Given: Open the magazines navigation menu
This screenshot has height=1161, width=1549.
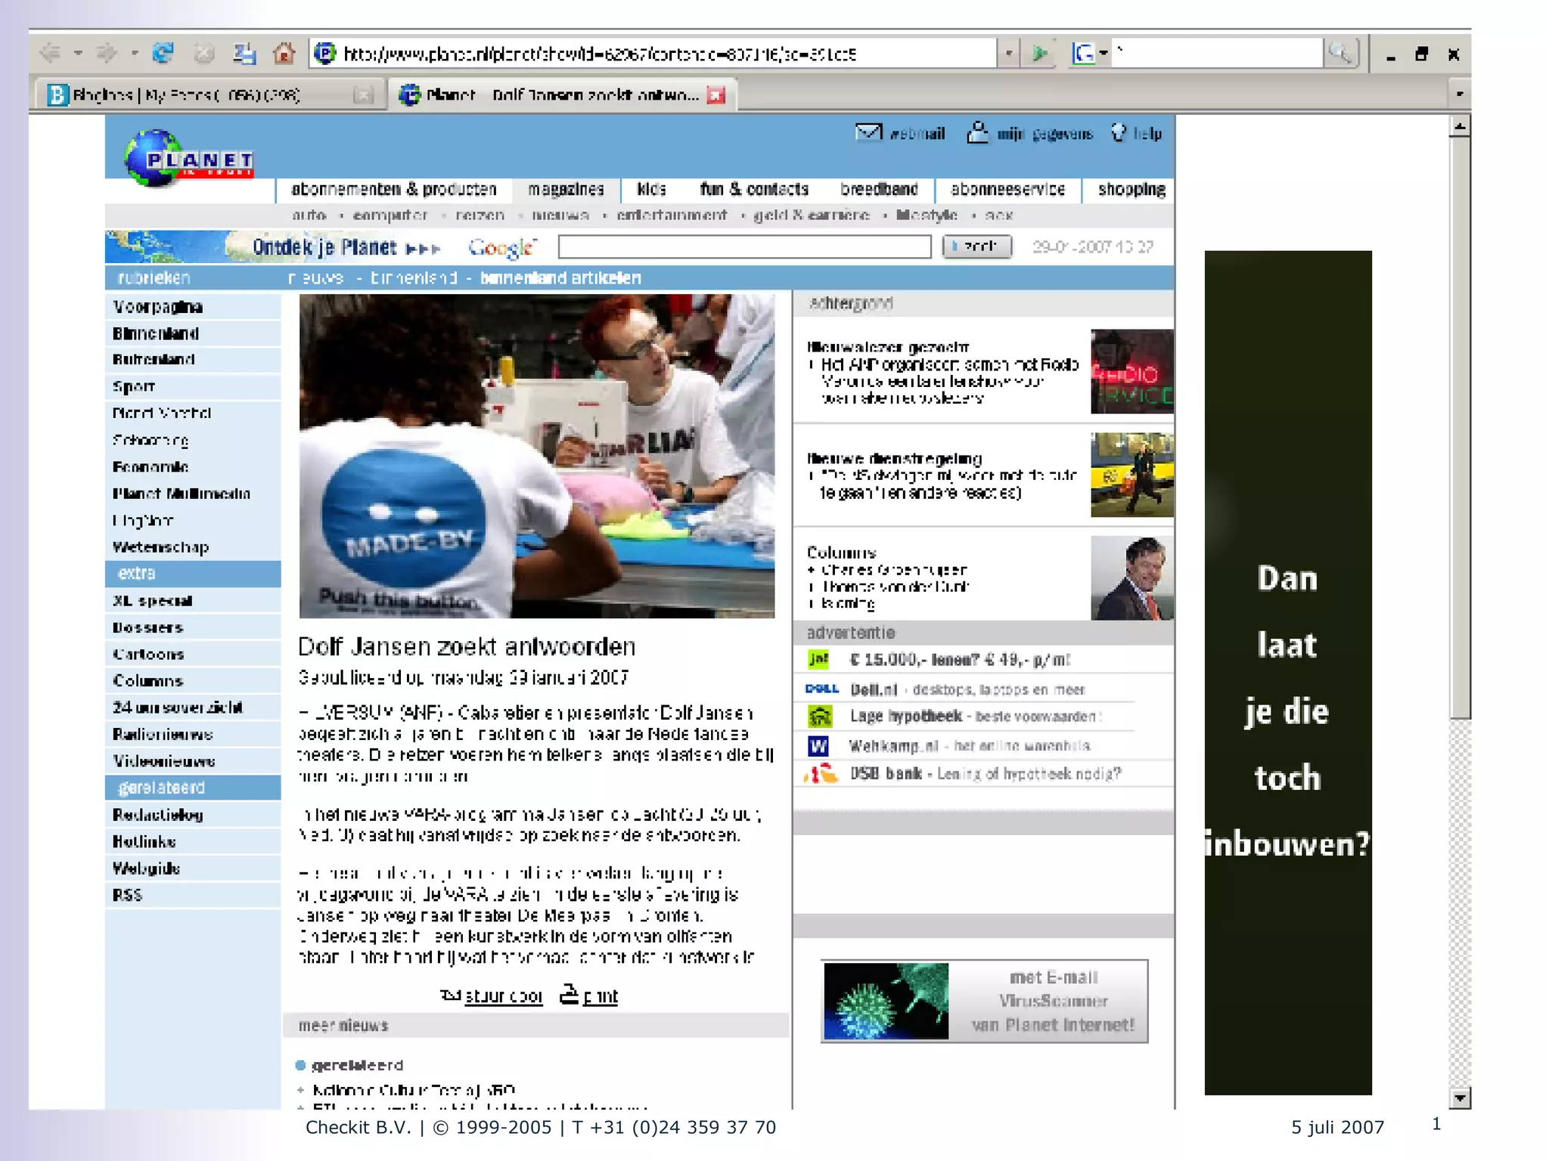Looking at the screenshot, I should tap(566, 189).
